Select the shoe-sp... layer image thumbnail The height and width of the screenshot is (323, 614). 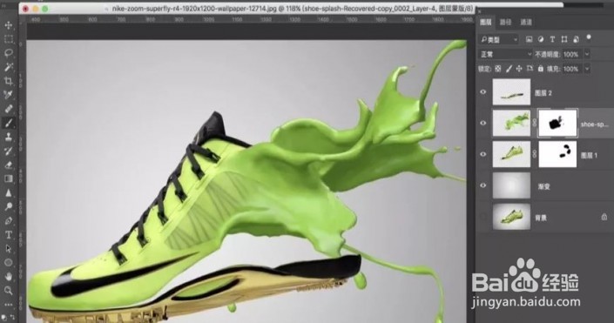[511, 123]
